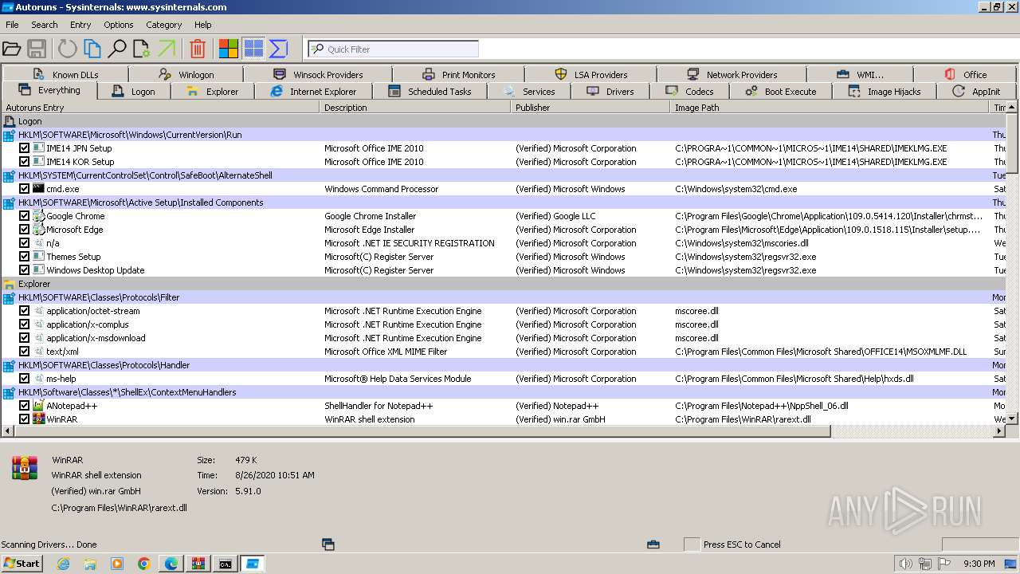Switch to the Logon tab

pos(134,92)
